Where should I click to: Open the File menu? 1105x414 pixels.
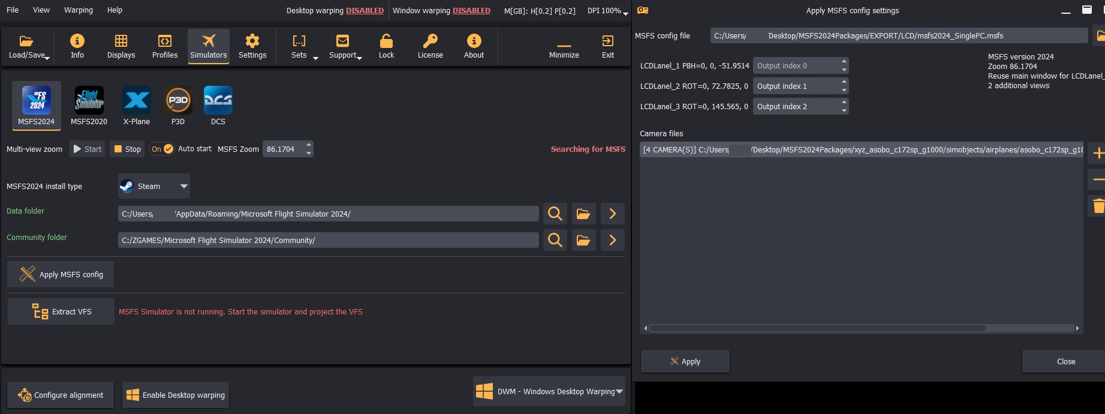pos(13,10)
